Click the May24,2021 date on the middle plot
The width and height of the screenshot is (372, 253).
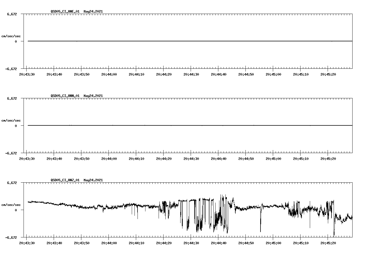tap(93, 96)
